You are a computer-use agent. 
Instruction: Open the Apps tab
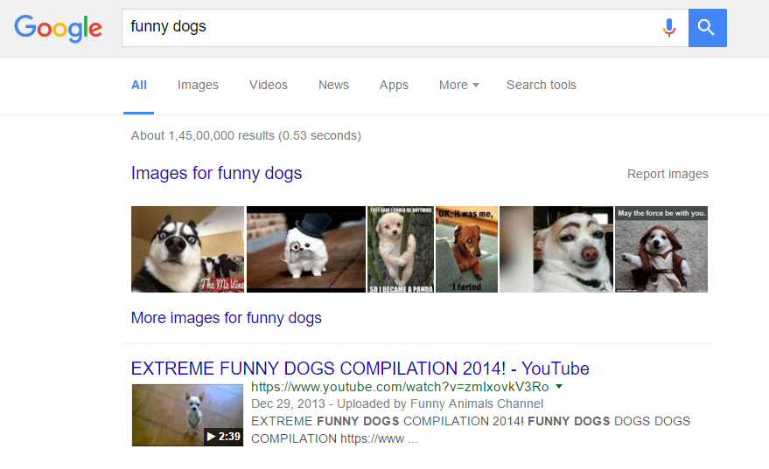(394, 86)
